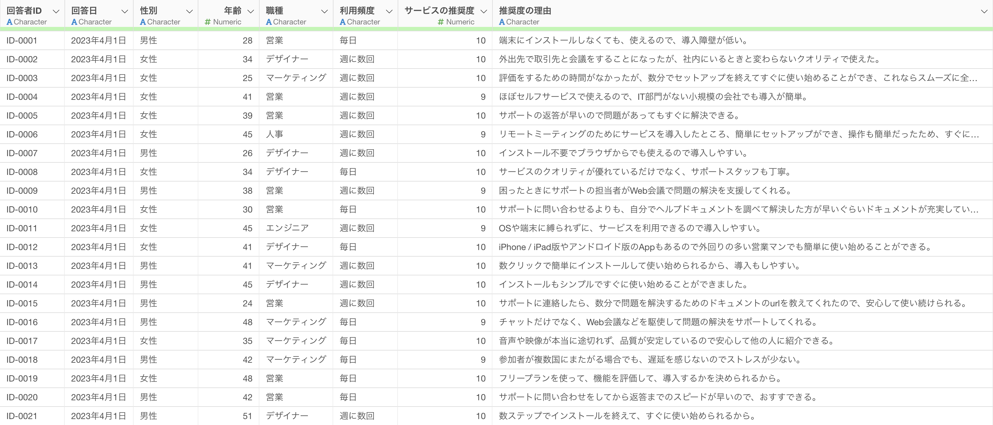Screen dimensions: 993x425
Task: Open the 利用頻度 column dropdown chevron
Action: pyautogui.click(x=389, y=11)
